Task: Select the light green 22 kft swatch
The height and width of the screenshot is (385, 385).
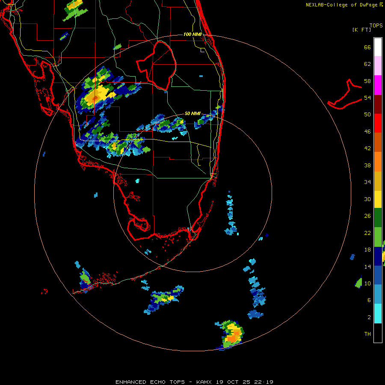Action: (378, 237)
